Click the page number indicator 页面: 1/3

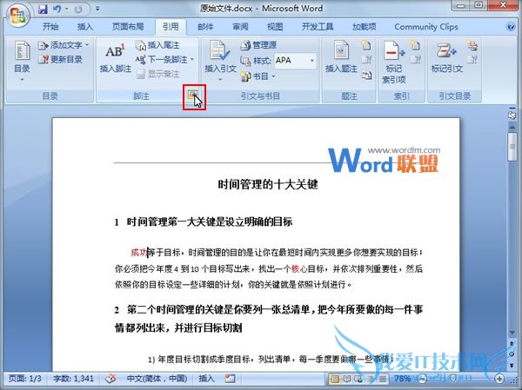click(25, 379)
